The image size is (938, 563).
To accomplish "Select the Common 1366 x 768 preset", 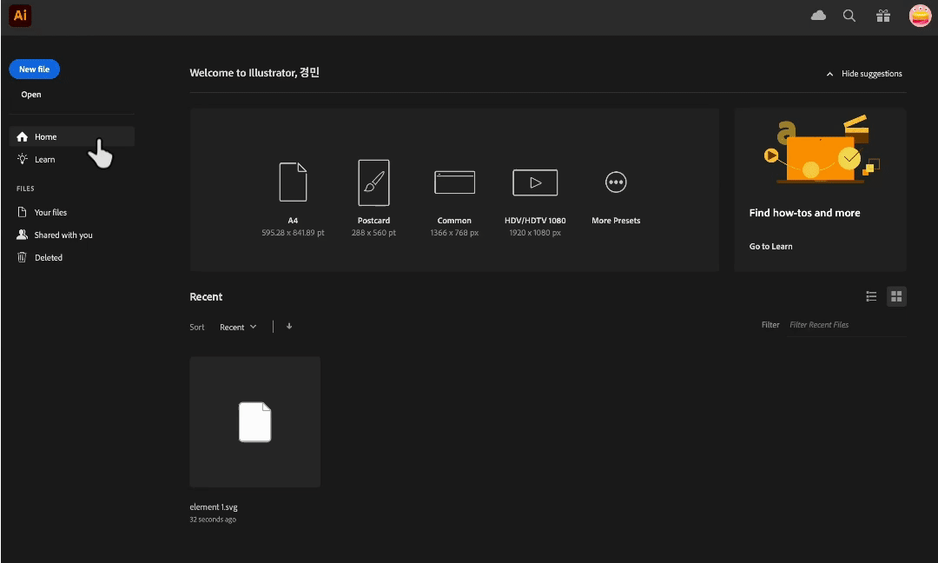I will 454,182.
